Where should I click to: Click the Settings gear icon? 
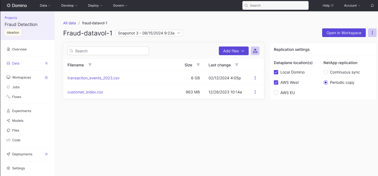[8, 168]
